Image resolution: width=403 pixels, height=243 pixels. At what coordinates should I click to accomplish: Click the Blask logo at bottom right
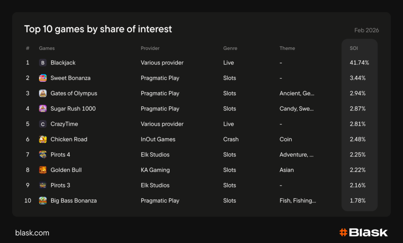coord(363,232)
